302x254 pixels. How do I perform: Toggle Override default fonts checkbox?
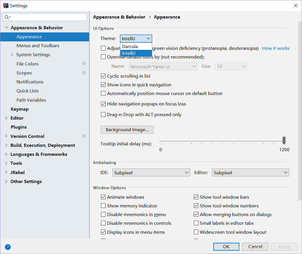[103, 57]
